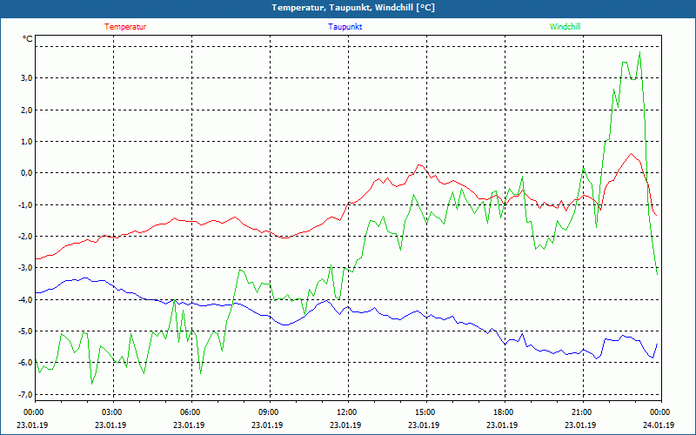Click the chart title 'Temperatur, Taupunkt, Windchill [°C]'
This screenshot has width=696, height=435.
(x=353, y=8)
